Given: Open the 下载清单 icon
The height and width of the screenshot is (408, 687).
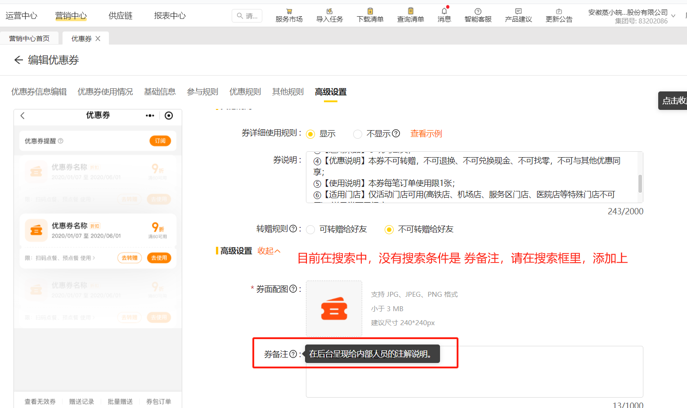Looking at the screenshot, I should 370,11.
